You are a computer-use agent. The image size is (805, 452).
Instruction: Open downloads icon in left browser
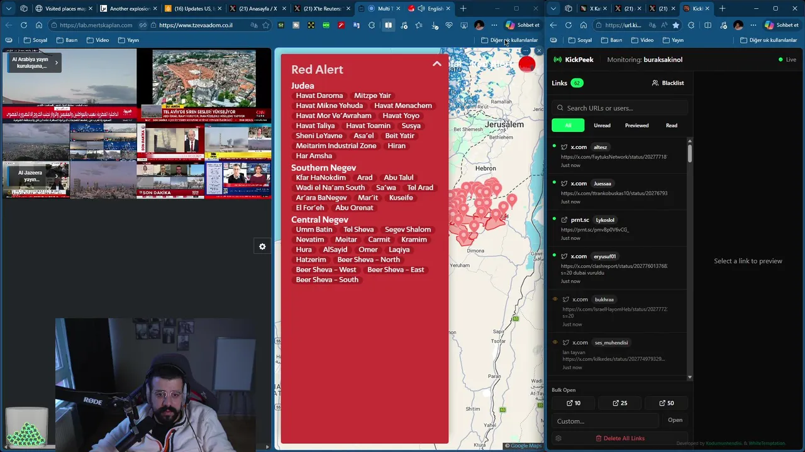pos(435,25)
